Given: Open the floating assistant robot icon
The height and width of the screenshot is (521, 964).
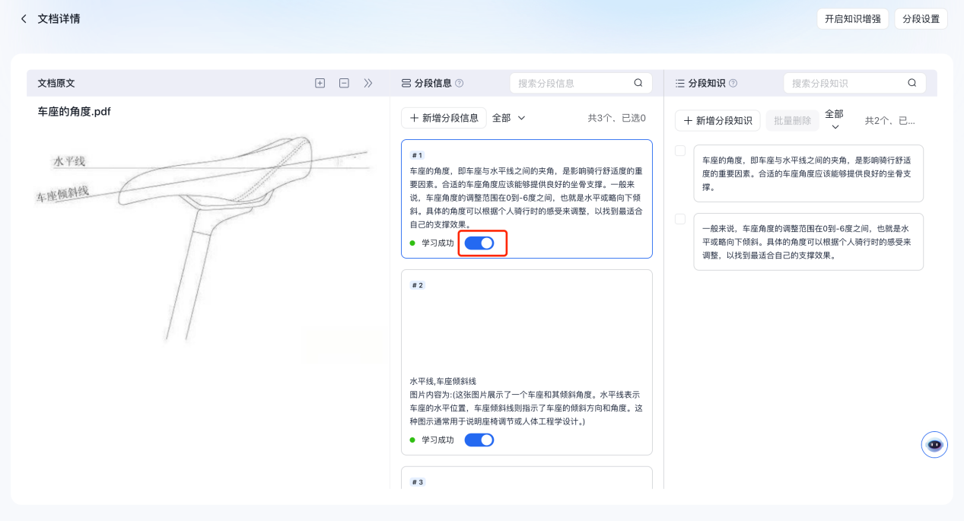Looking at the screenshot, I should coord(934,444).
